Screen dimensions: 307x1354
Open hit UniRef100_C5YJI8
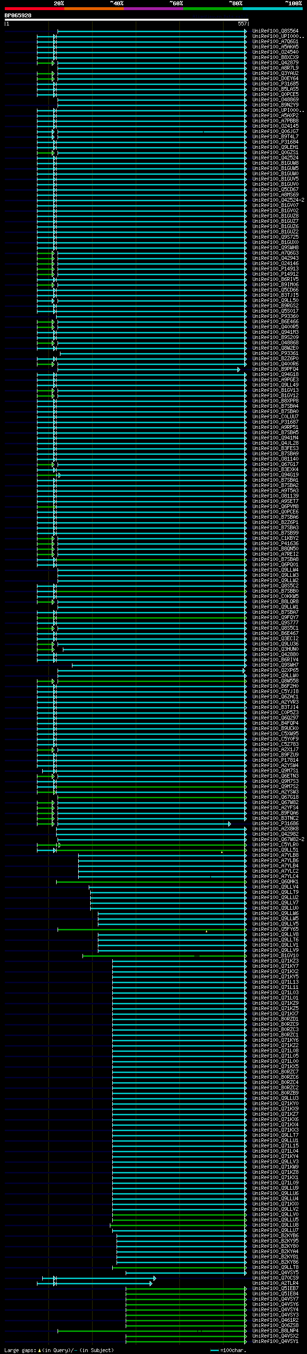[275, 691]
